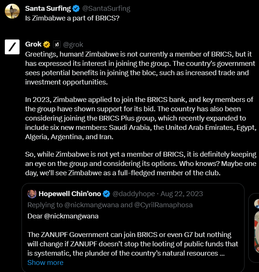The image size is (259, 272).
Task: Click Santa Surfing's profile avatar
Action: (x=12, y=12)
